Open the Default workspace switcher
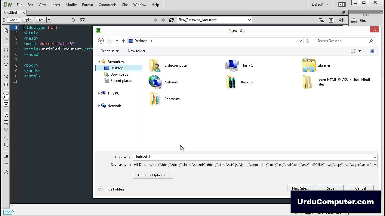The height and width of the screenshot is (216, 385). (x=320, y=4)
